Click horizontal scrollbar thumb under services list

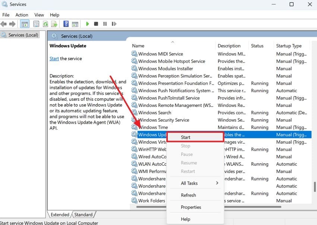[208, 207]
